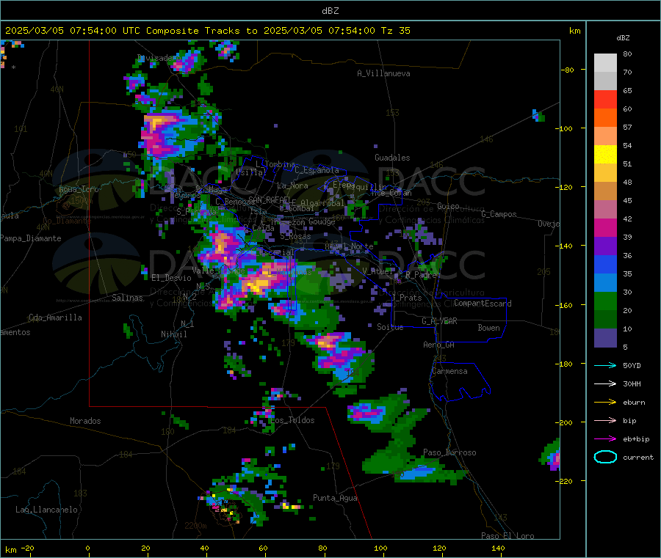
Task: Select the 70 dBZ light gray swatch
Action: pos(605,63)
